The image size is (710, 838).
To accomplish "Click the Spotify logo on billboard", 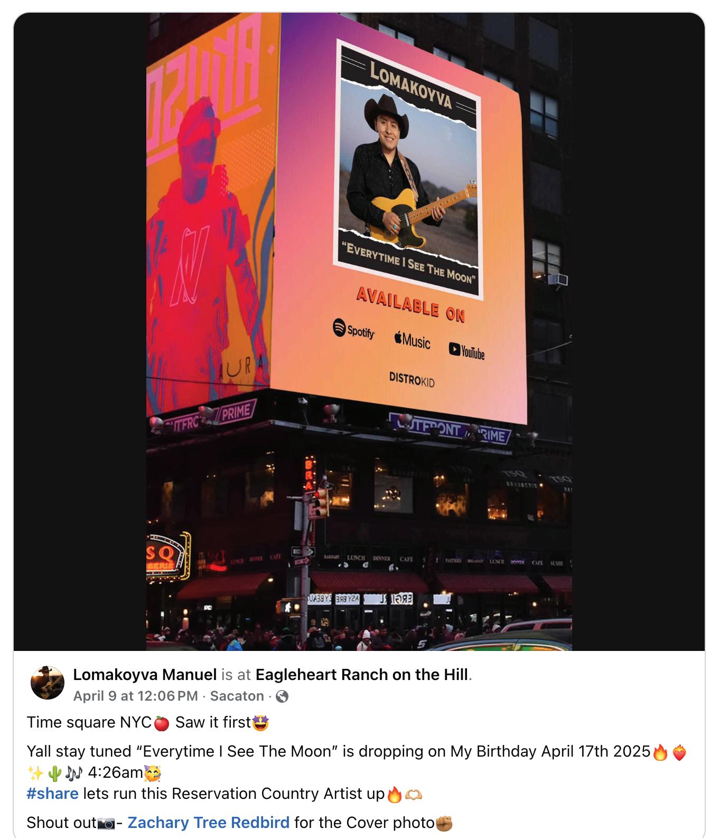I will [354, 329].
